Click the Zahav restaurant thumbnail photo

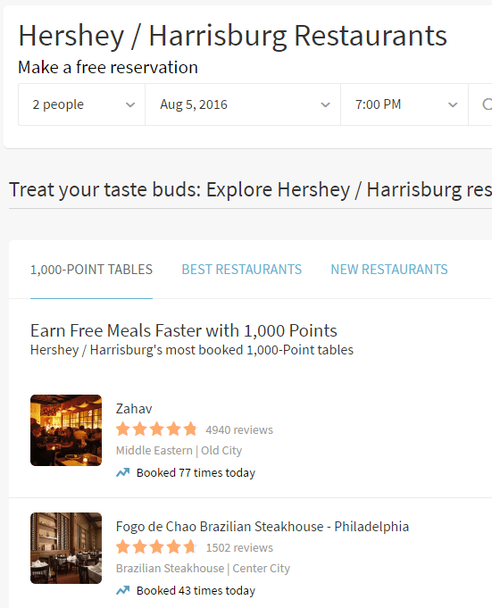click(x=66, y=430)
